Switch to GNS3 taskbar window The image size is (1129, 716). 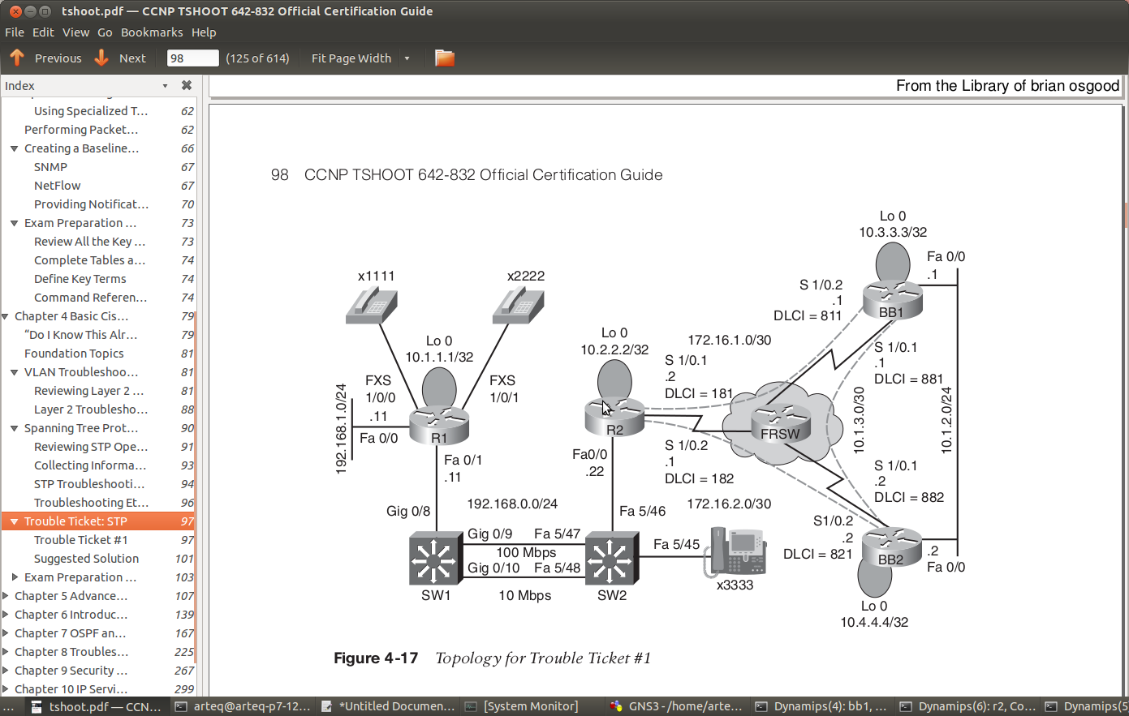click(677, 706)
